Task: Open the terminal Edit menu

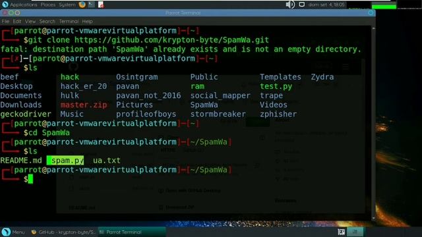Action: [x=17, y=21]
